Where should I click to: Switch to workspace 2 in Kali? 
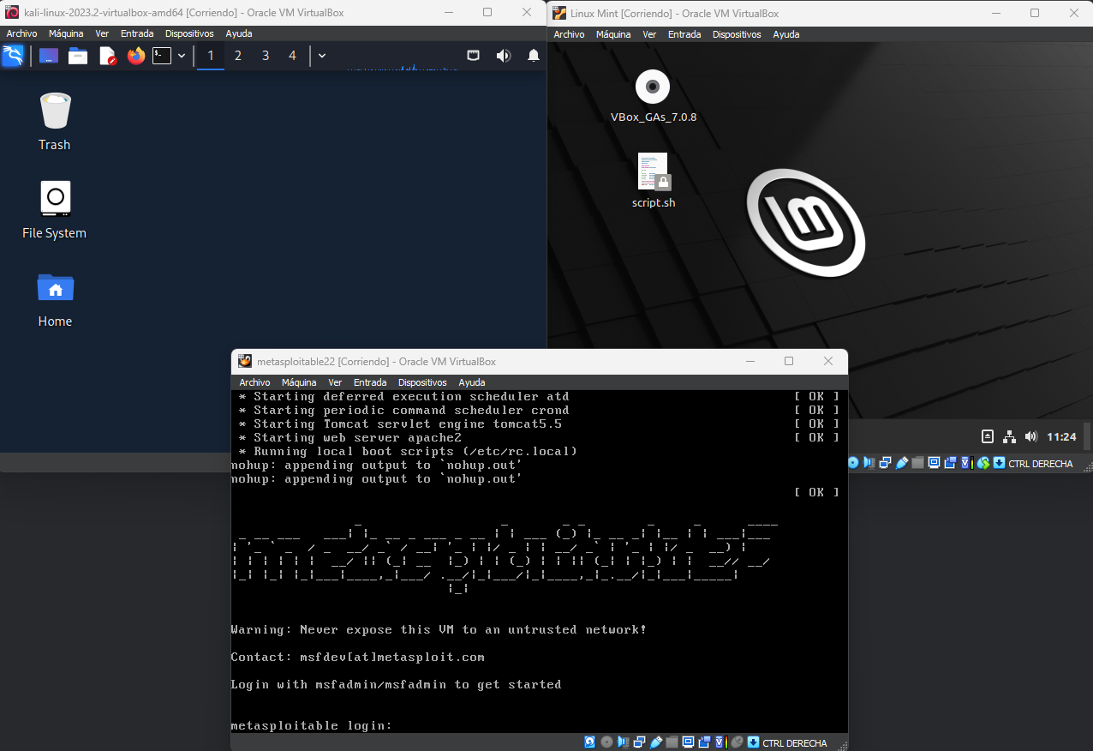click(x=238, y=56)
